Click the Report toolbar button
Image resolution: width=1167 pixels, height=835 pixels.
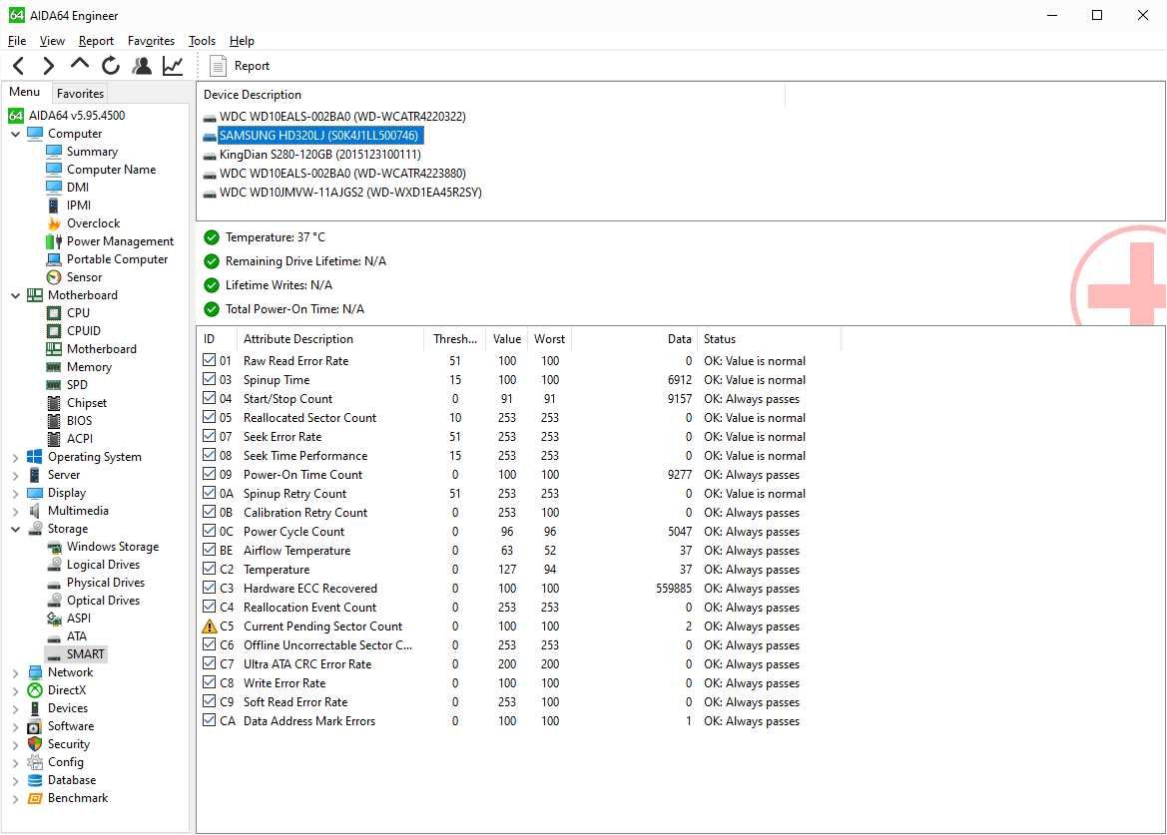(x=240, y=66)
